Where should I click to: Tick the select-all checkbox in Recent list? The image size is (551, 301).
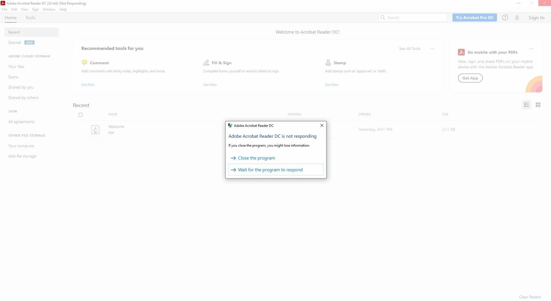coord(80,115)
